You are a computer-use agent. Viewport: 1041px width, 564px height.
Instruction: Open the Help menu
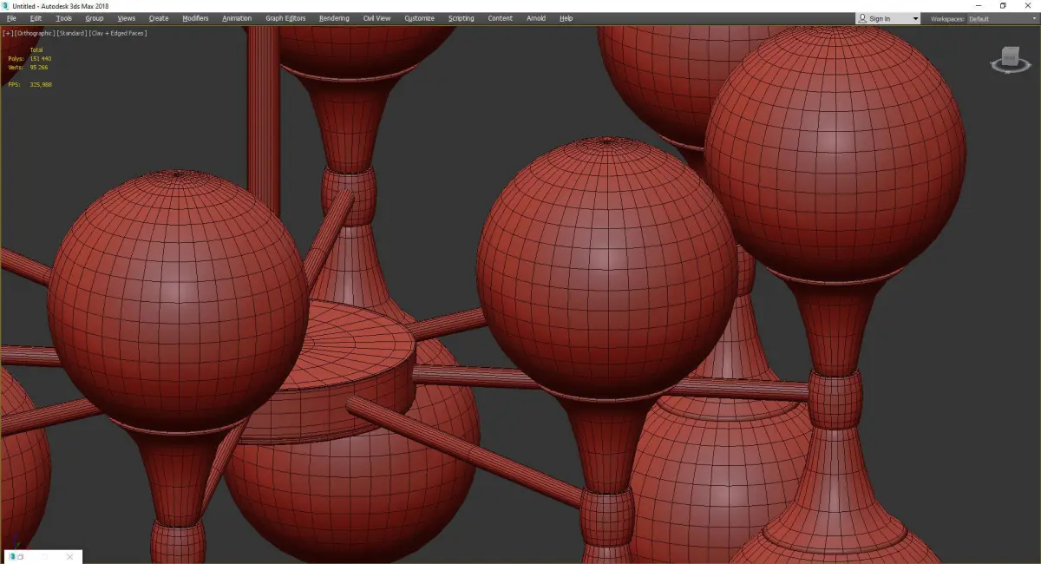coord(566,18)
